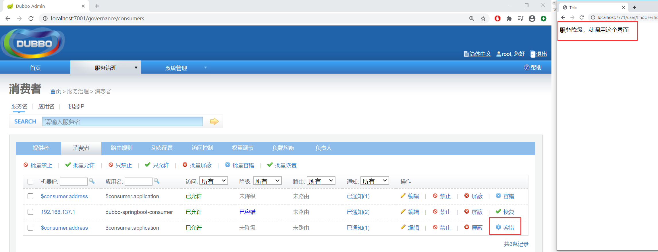Search by machine IP magnifier icon
Screen dimensions: 658x252
click(92, 181)
